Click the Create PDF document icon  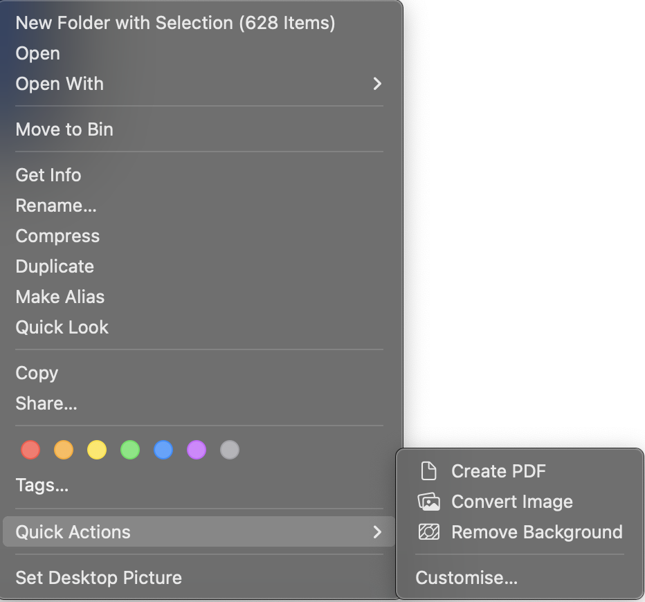(428, 471)
